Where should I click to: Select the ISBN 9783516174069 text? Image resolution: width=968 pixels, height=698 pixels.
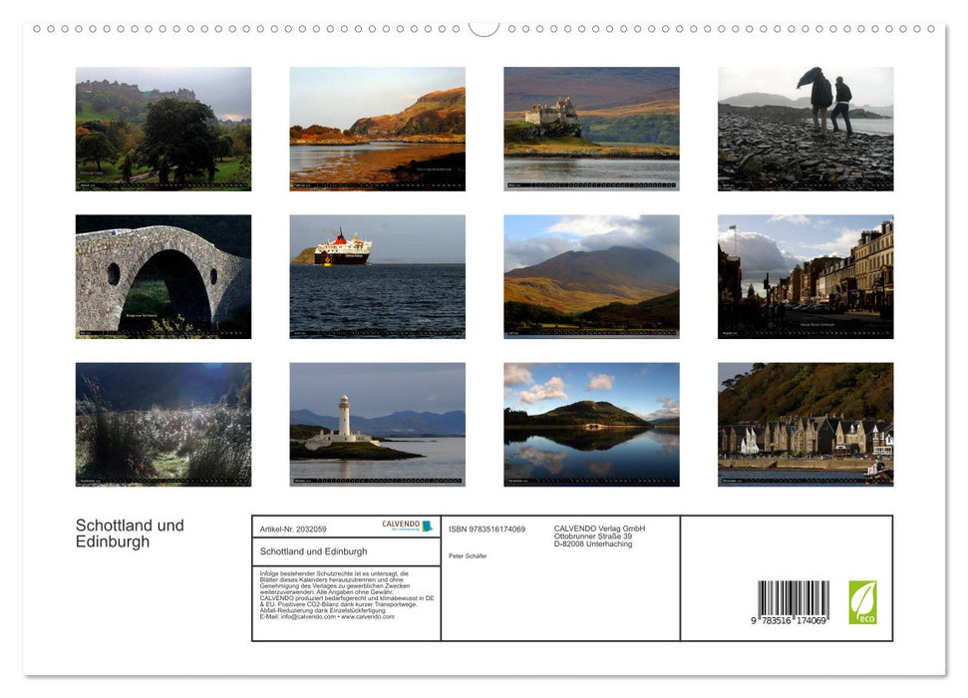coord(486,529)
